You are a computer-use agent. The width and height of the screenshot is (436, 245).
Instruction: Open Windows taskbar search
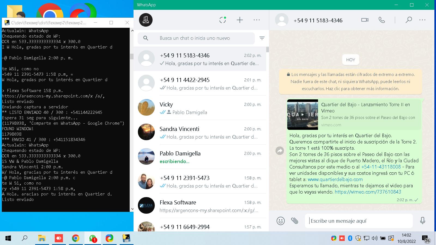click(25, 238)
